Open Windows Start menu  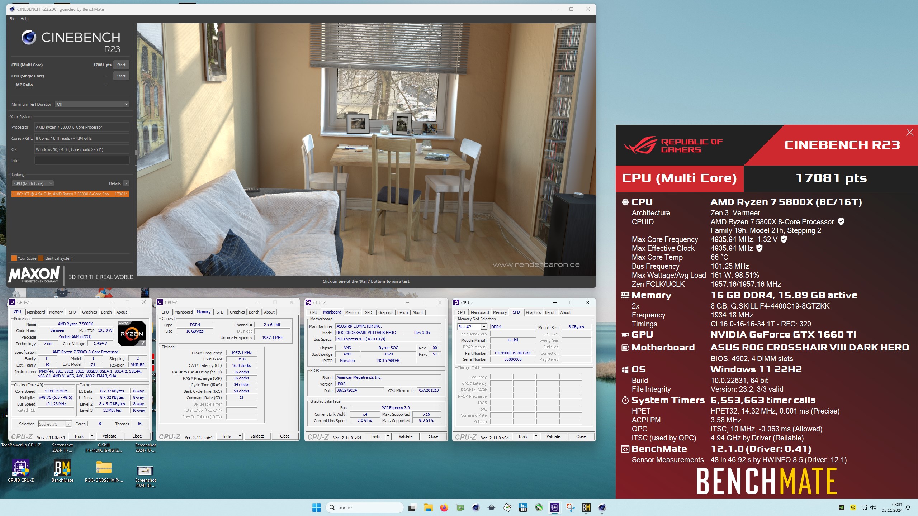(316, 507)
